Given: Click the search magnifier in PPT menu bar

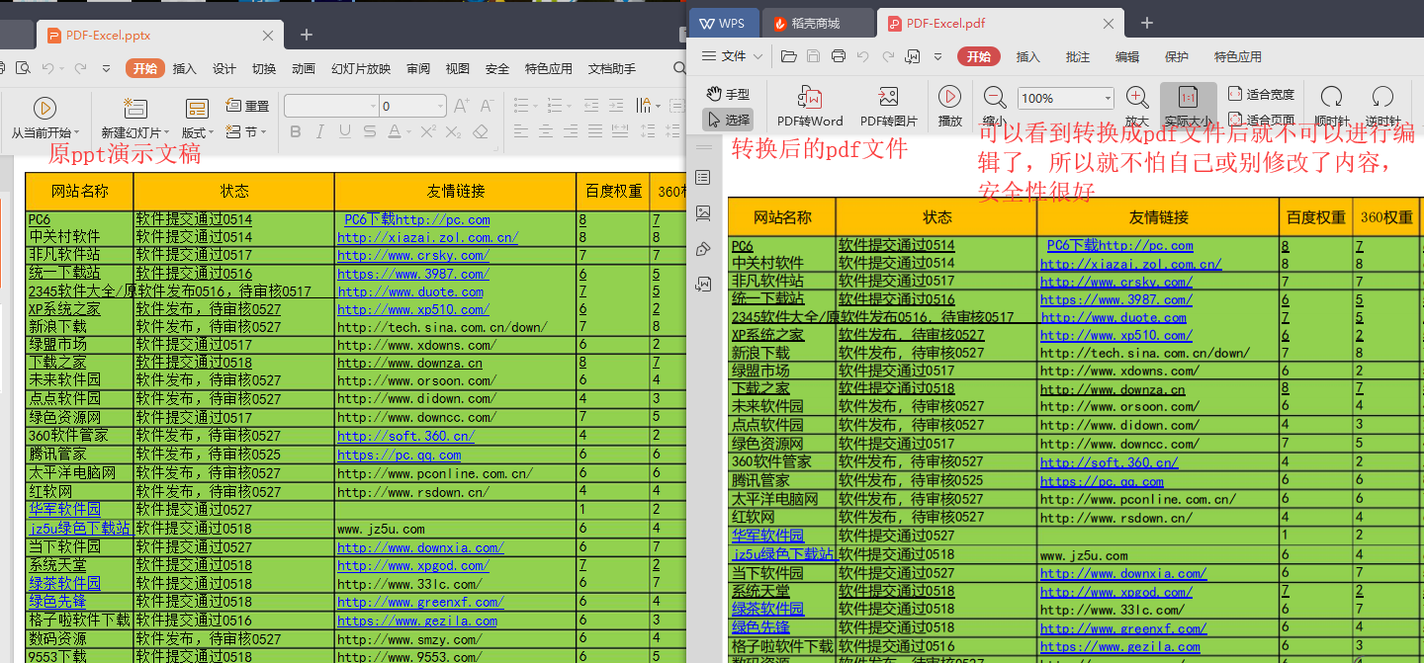Looking at the screenshot, I should (678, 68).
